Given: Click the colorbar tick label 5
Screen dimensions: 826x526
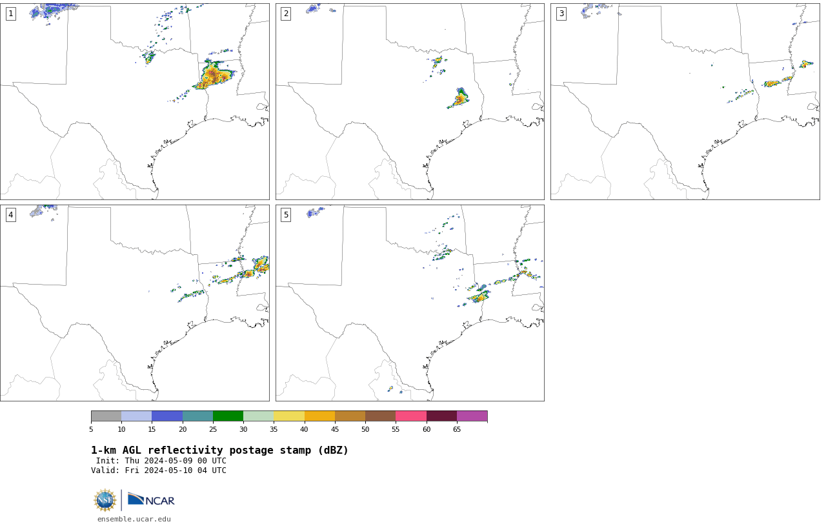Looking at the screenshot, I should pos(91,429).
